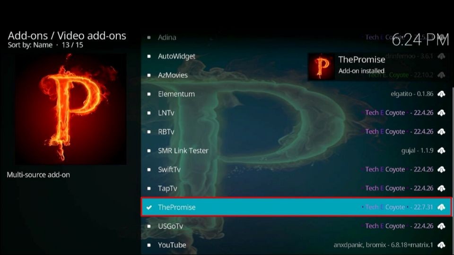
Task: Select the SwiftTv add-on
Action: 296,170
